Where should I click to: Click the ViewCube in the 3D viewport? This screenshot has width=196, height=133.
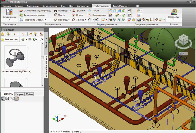(x=183, y=40)
